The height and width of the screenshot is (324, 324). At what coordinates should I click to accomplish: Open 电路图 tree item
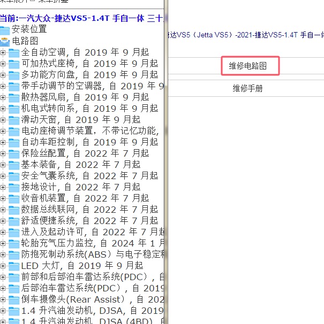25,41
